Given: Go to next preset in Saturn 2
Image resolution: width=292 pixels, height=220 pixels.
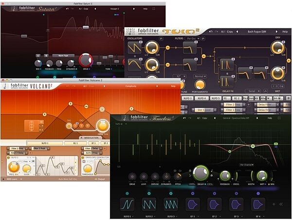Looking at the screenshot, I should pyautogui.click(x=134, y=9).
